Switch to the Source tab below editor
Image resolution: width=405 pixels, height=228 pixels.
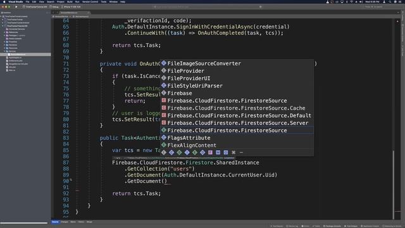55,222
